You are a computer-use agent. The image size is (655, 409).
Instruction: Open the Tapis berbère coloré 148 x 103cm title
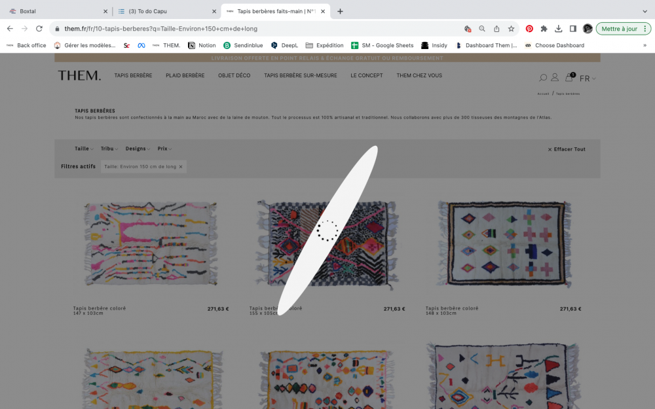point(452,308)
